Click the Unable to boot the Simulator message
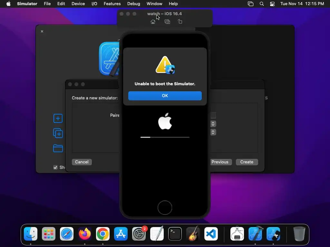This screenshot has width=330, height=247. pos(165,84)
